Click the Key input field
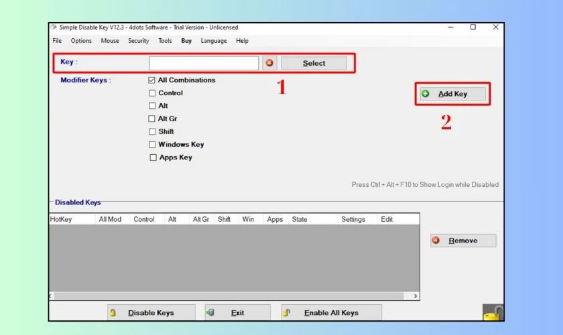Viewport: 563px width, 335px height. pos(204,63)
